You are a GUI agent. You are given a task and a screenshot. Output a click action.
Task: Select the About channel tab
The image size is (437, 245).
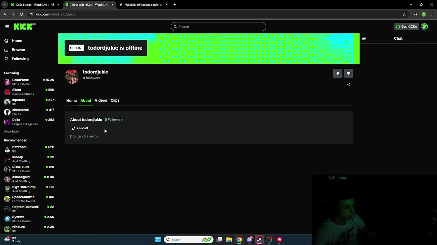(86, 101)
